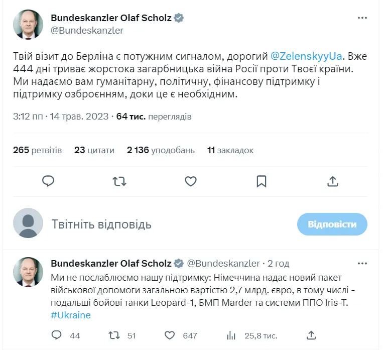View the 23 цитати quotes list
This screenshot has height=350, width=388.
(x=94, y=150)
